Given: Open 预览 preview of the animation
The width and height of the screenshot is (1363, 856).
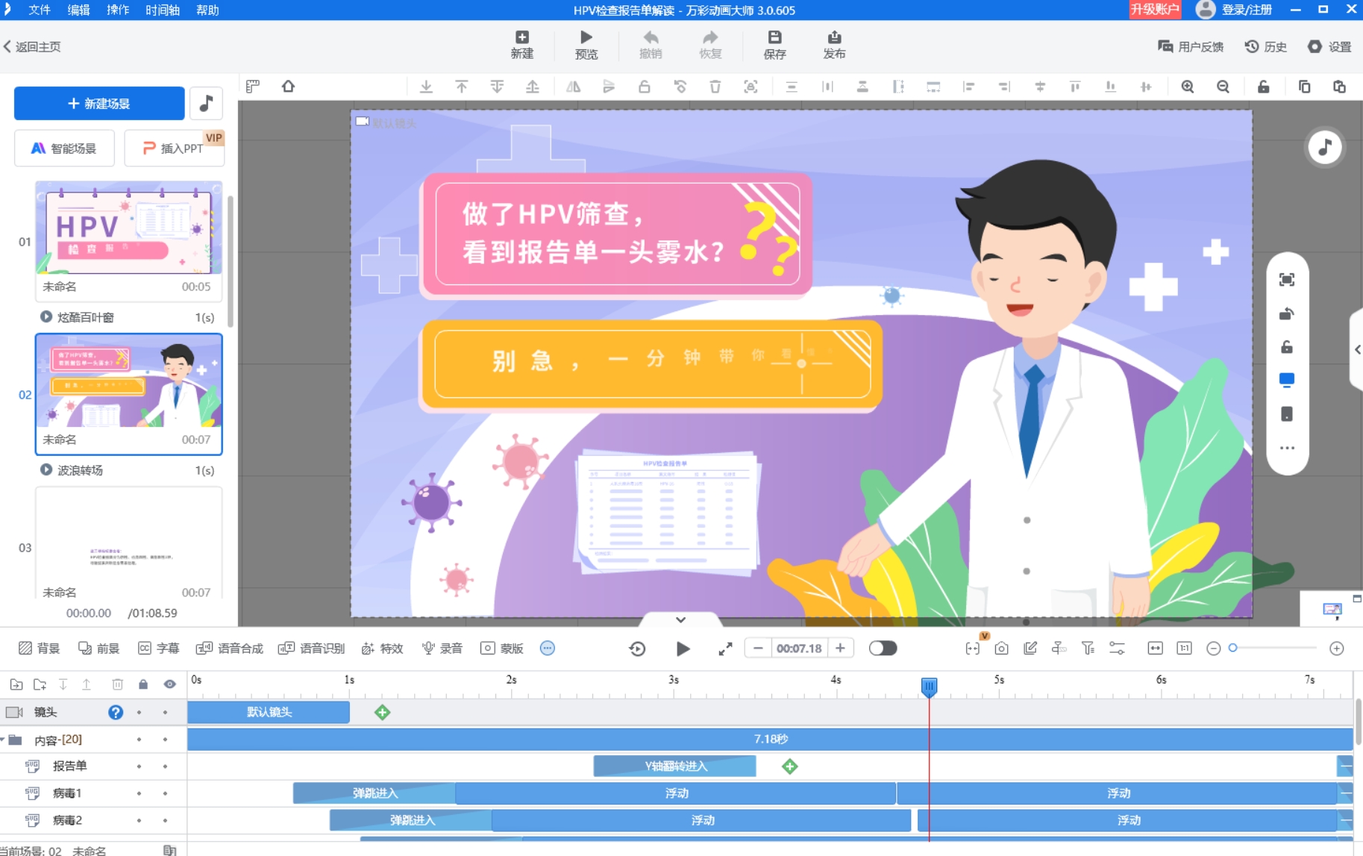Looking at the screenshot, I should tap(586, 45).
